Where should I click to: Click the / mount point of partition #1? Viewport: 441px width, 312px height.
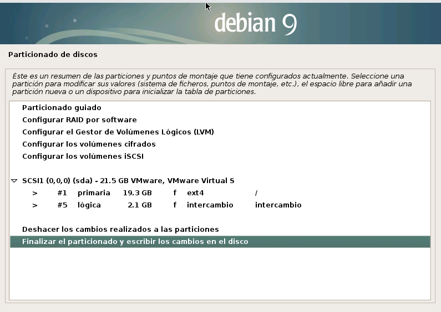tap(256, 193)
